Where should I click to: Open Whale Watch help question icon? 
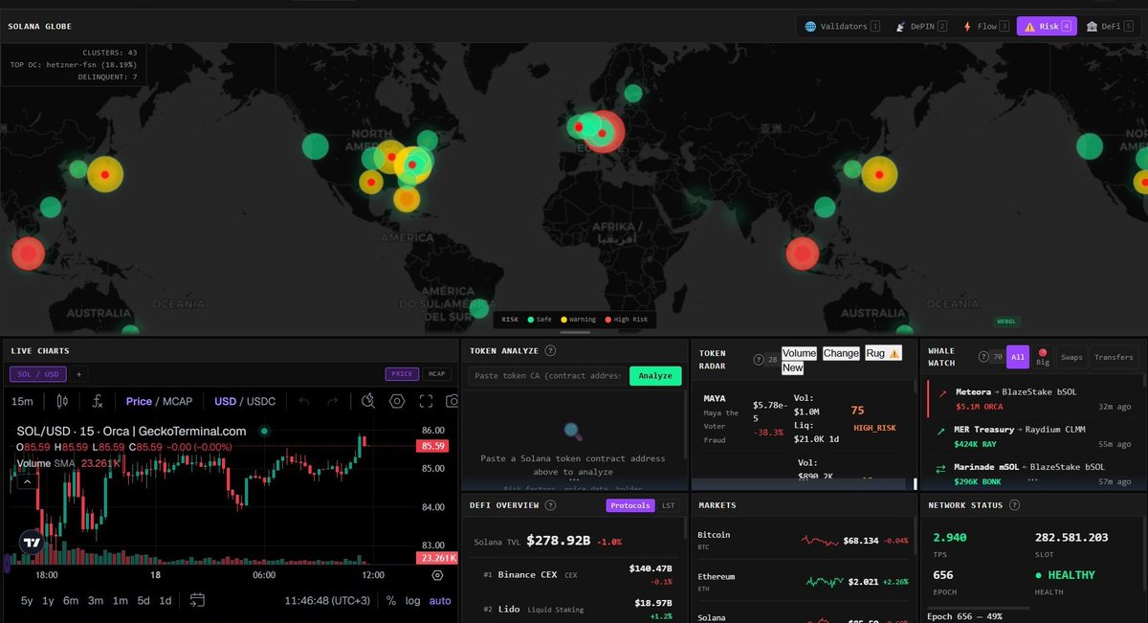point(983,357)
